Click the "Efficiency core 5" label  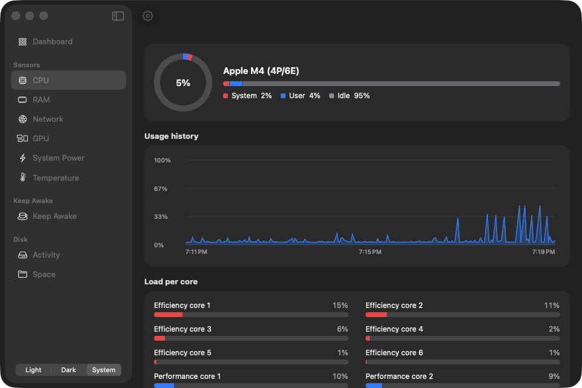(x=182, y=353)
